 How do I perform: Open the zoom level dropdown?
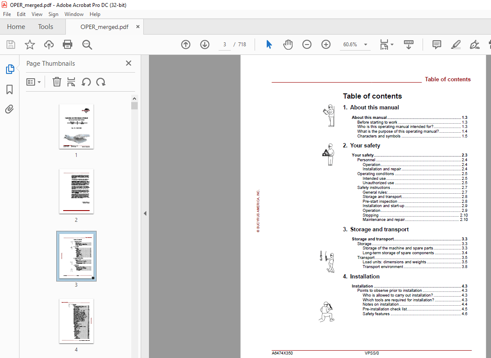click(365, 45)
